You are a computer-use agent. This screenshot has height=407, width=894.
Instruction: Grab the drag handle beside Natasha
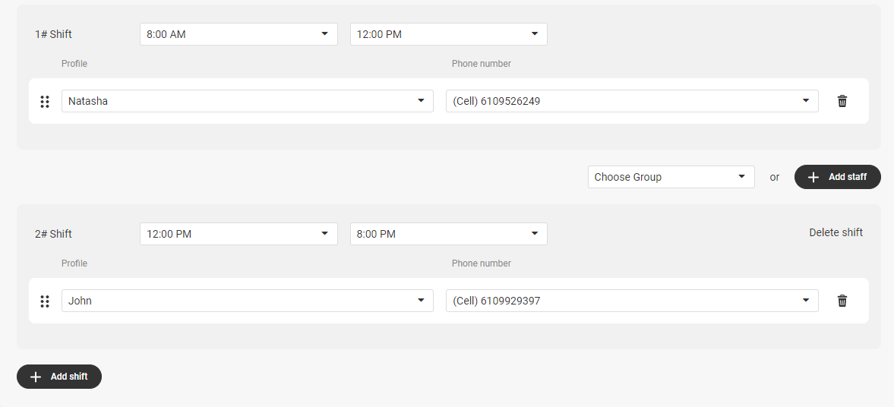click(x=45, y=102)
